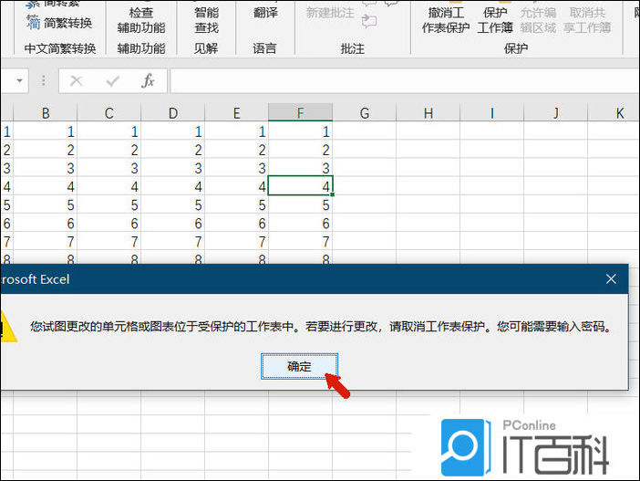Click cell F7 containing 7

(301, 242)
